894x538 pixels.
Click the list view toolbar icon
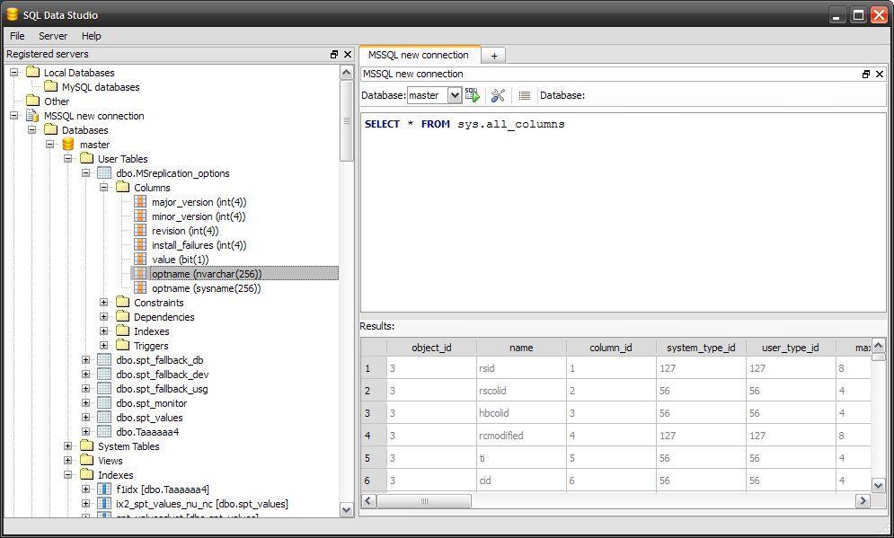point(525,95)
